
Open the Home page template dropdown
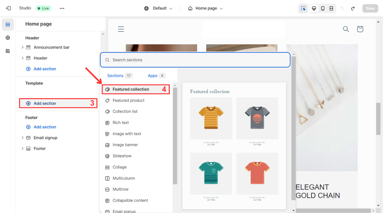coord(206,8)
